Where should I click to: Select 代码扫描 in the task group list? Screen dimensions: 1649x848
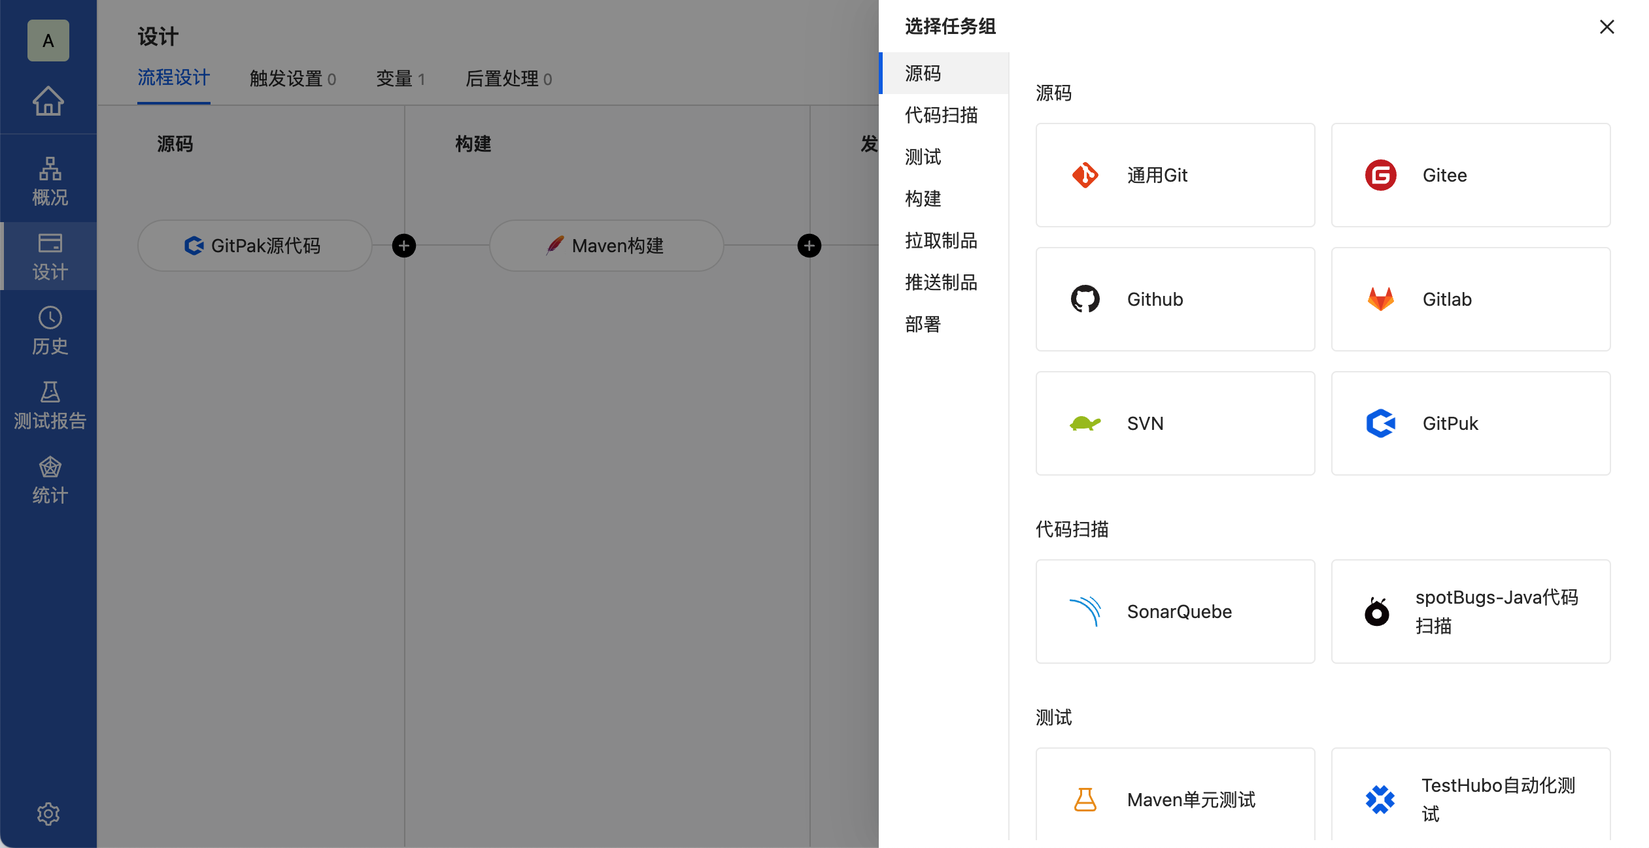tap(944, 115)
